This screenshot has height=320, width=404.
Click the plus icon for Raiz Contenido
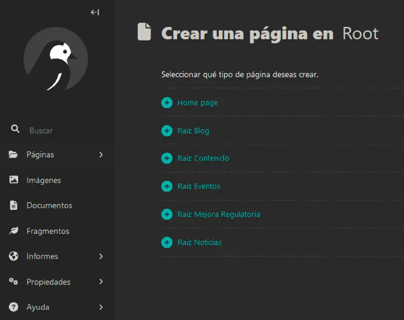coord(167,158)
